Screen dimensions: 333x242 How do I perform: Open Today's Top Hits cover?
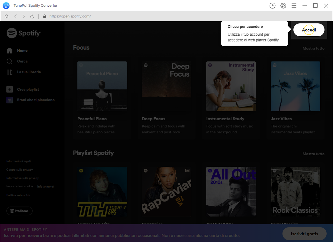click(x=102, y=191)
